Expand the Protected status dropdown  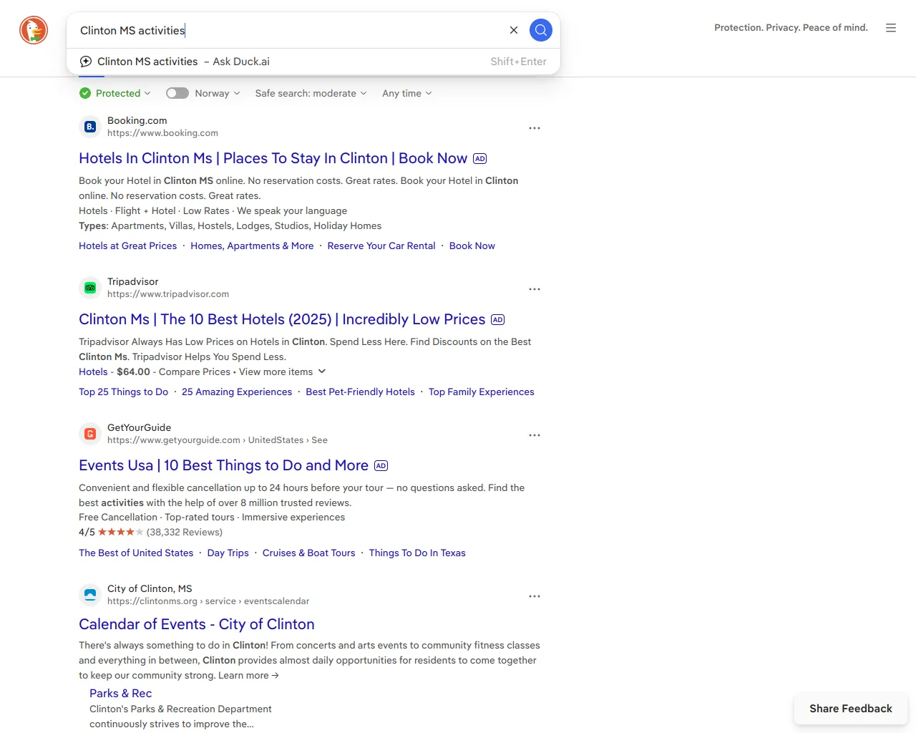click(116, 93)
